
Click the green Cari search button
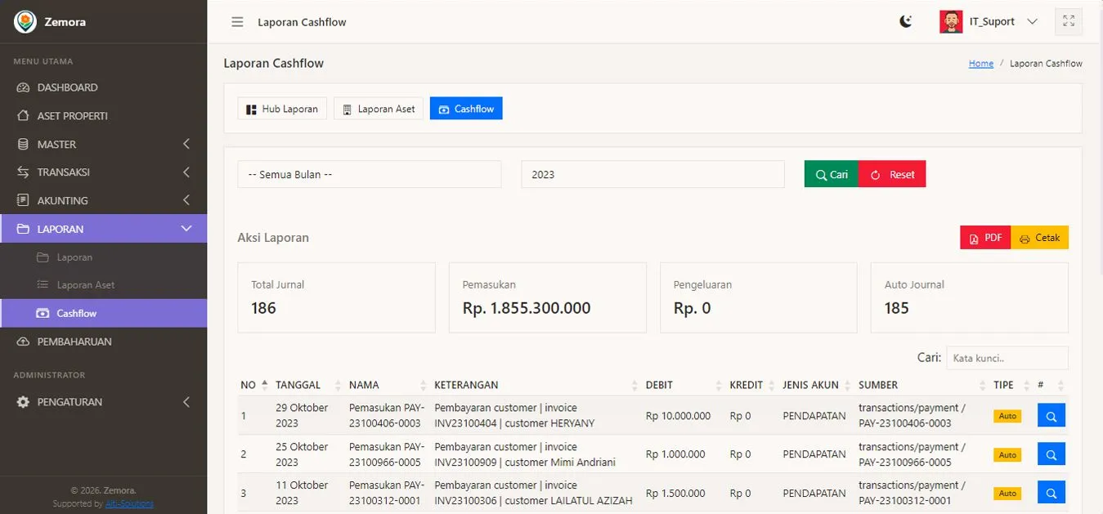832,174
